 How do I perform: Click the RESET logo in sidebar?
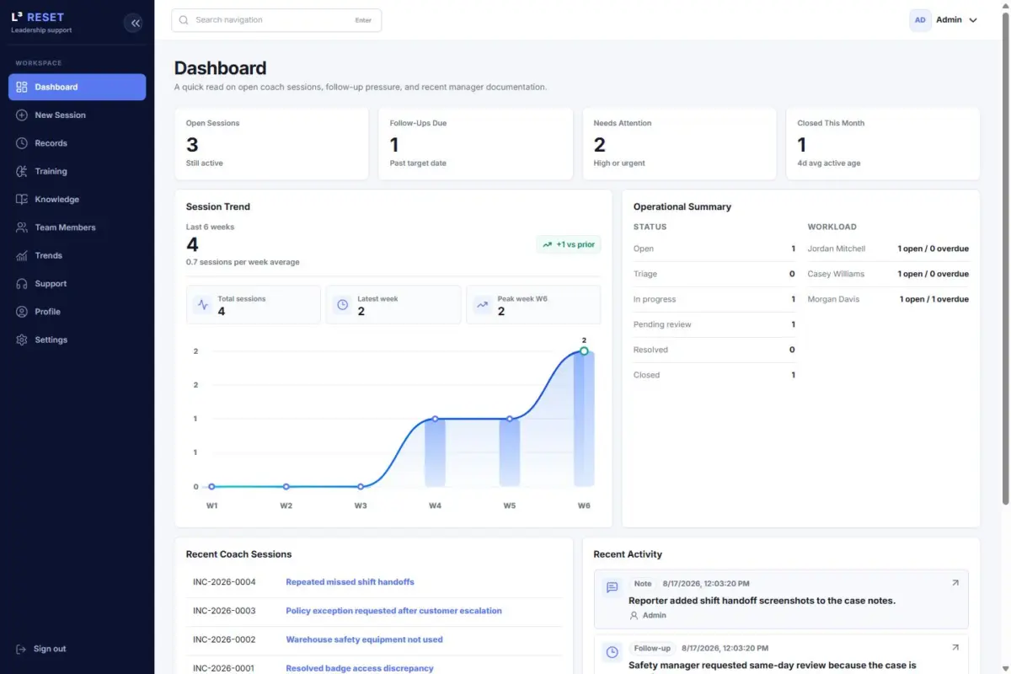coord(37,17)
